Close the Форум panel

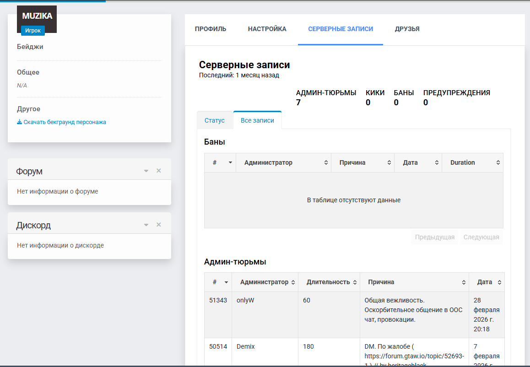tap(158, 171)
